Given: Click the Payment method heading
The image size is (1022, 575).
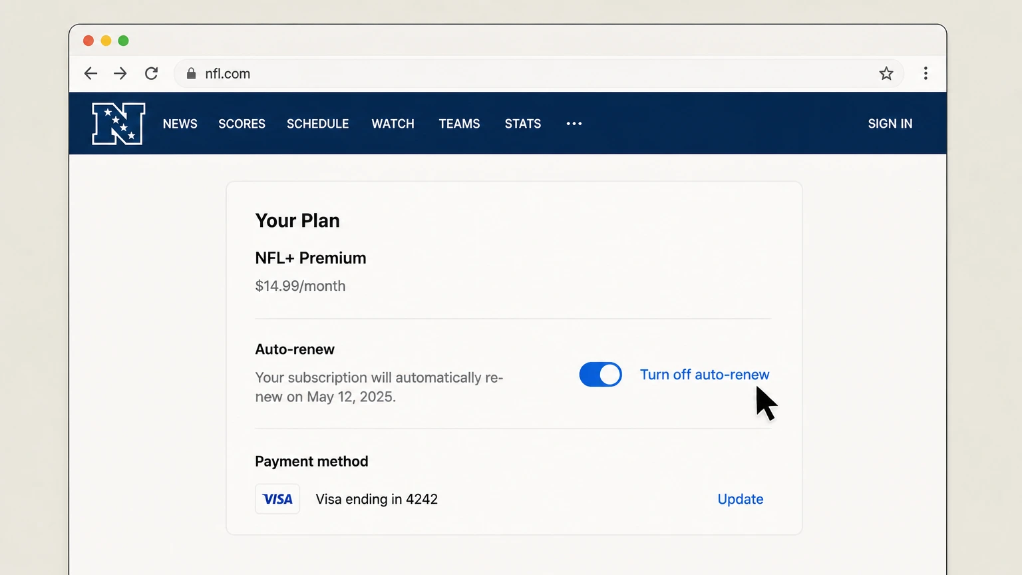Looking at the screenshot, I should coord(311,462).
